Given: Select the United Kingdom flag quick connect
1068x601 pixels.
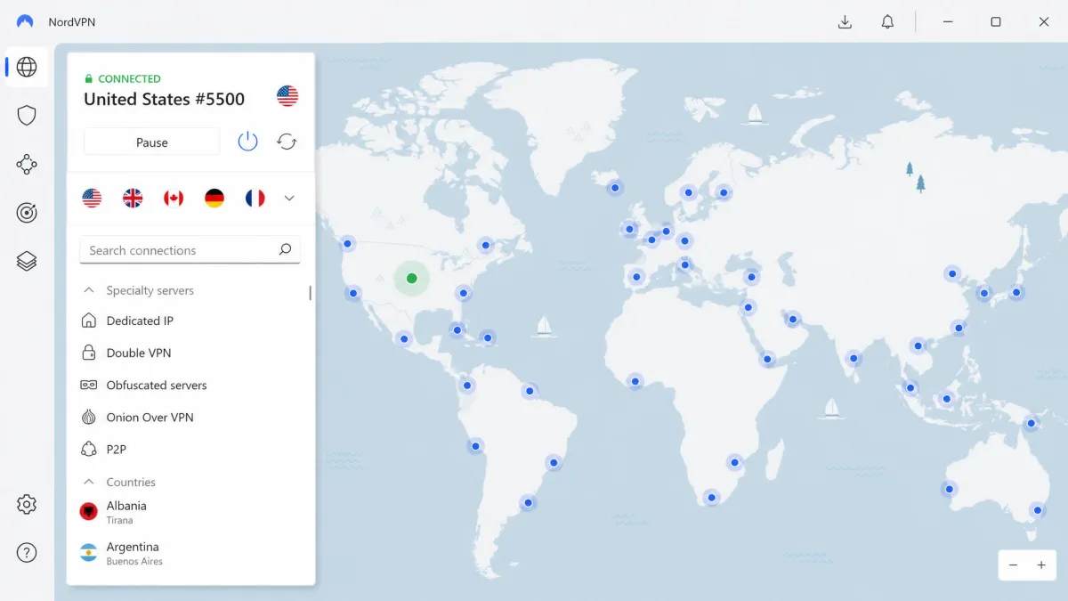Looking at the screenshot, I should coord(133,198).
